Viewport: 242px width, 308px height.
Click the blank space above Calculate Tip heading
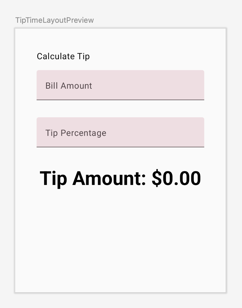pyautogui.click(x=120, y=40)
